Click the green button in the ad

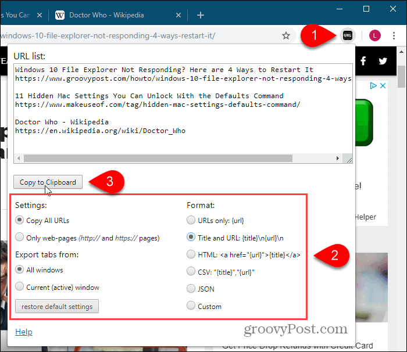click(x=365, y=123)
